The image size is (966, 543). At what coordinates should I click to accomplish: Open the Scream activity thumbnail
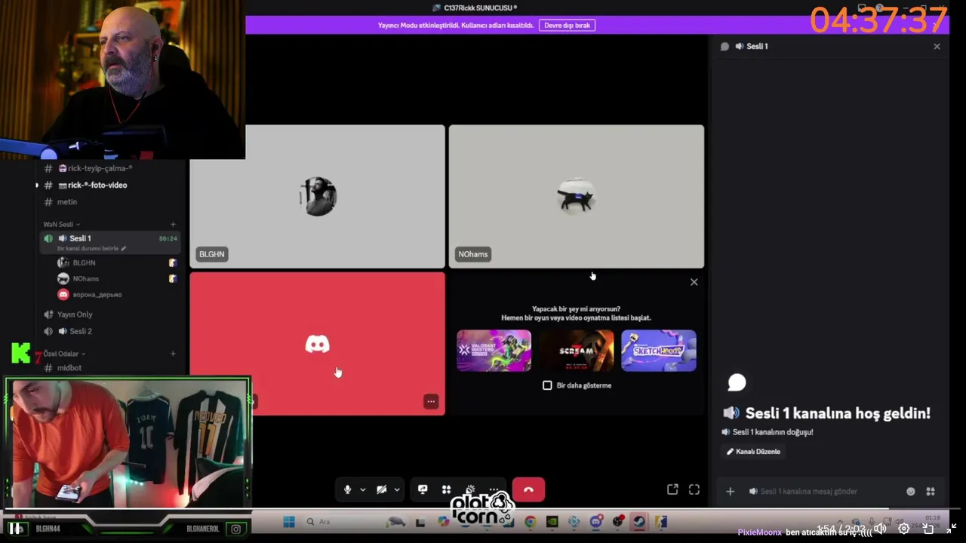coord(577,351)
